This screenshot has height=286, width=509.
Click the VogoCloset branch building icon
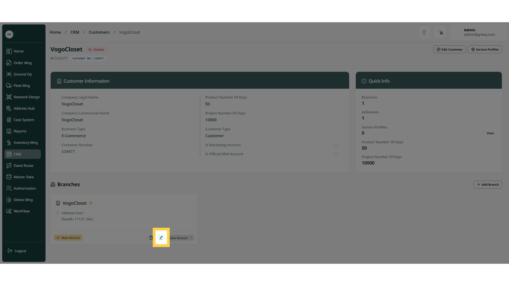pyautogui.click(x=58, y=203)
